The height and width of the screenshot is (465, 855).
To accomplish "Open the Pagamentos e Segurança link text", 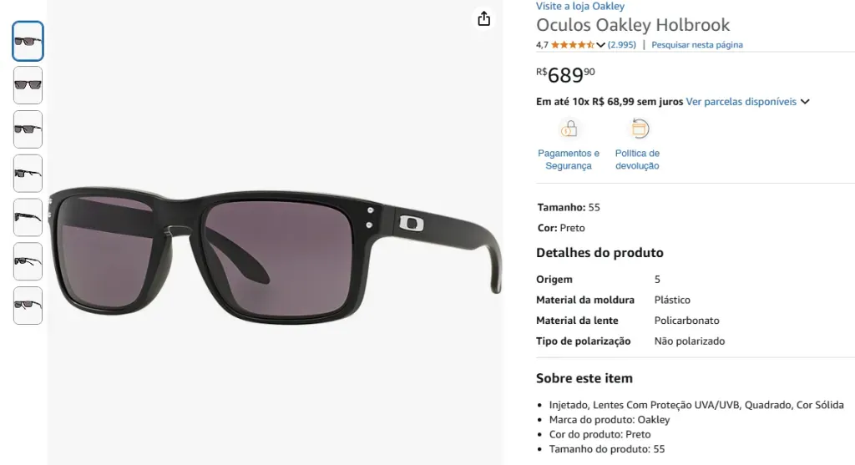I will click(569, 159).
